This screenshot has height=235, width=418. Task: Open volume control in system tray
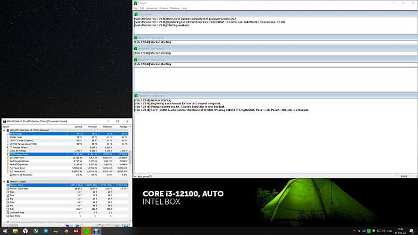click(383, 231)
